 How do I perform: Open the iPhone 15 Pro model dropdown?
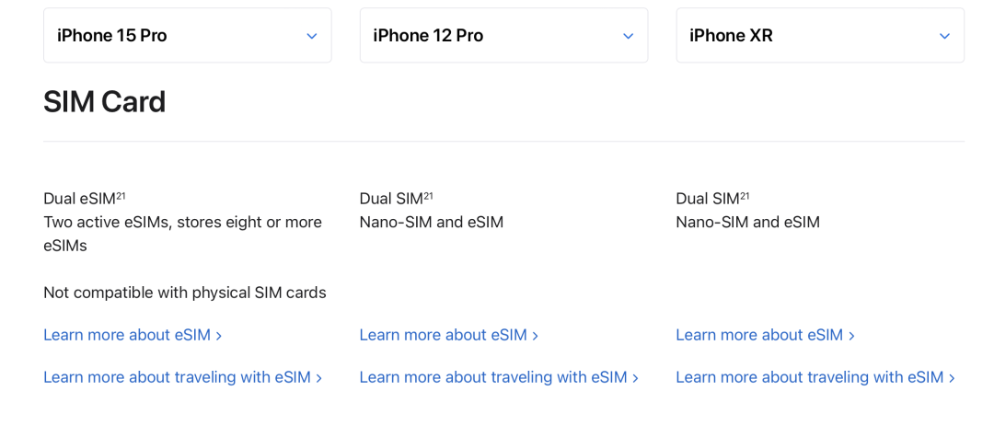[188, 36]
